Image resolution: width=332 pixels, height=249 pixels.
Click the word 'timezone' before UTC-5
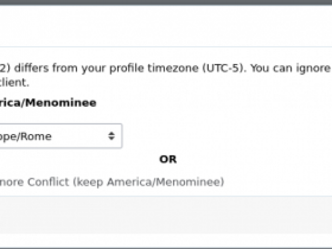point(173,68)
